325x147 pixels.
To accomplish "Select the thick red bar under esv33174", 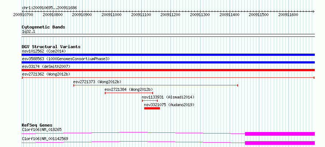I will coord(168,70).
